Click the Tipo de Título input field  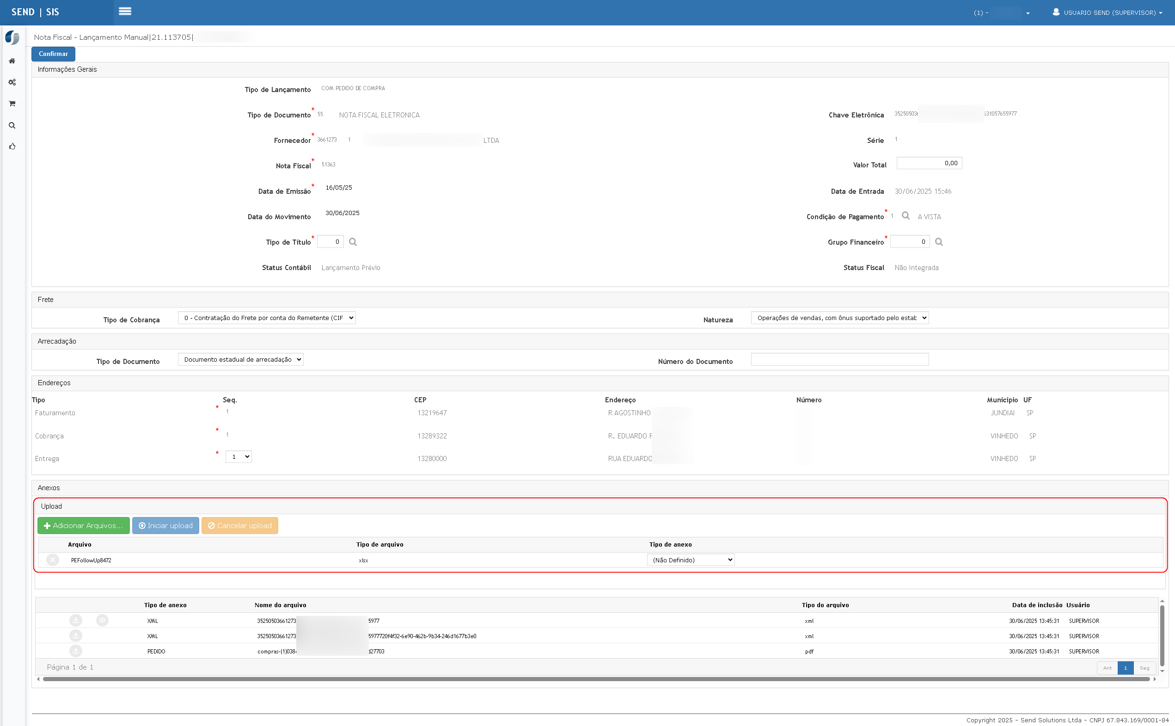(x=330, y=241)
